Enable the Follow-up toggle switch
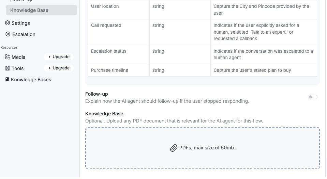 312,97
